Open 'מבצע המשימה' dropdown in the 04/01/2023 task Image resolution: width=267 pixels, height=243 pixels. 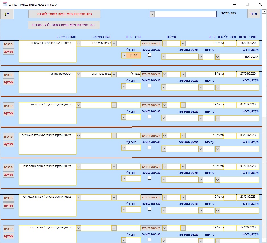(x=163, y=179)
